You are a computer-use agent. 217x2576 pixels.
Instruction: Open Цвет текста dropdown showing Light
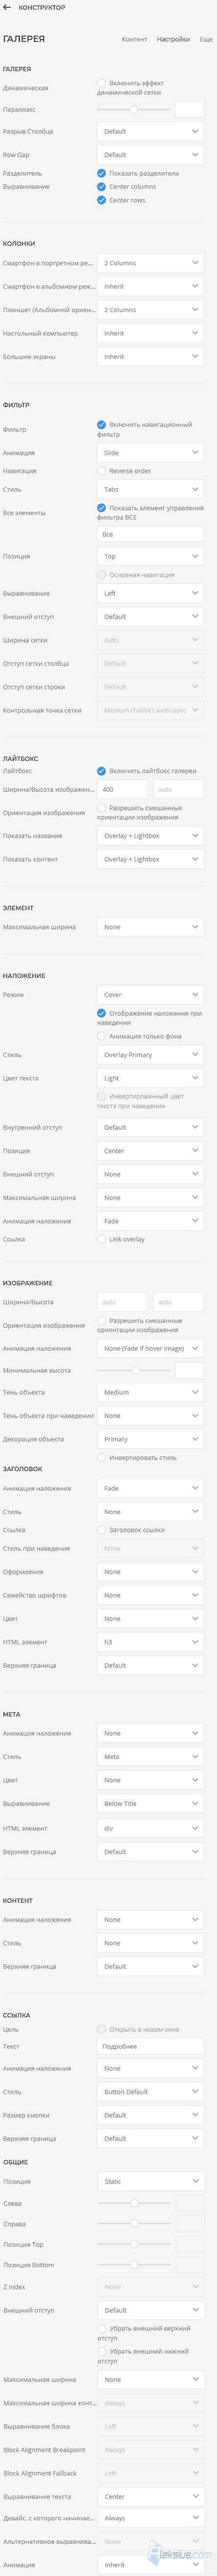click(x=150, y=1078)
